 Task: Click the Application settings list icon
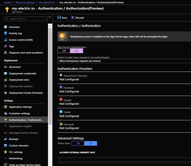coord(6,107)
